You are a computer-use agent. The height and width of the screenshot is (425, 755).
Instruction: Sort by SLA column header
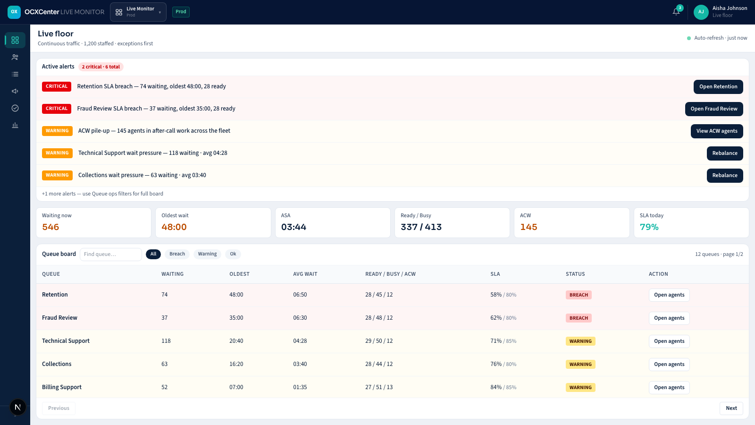coord(495,274)
